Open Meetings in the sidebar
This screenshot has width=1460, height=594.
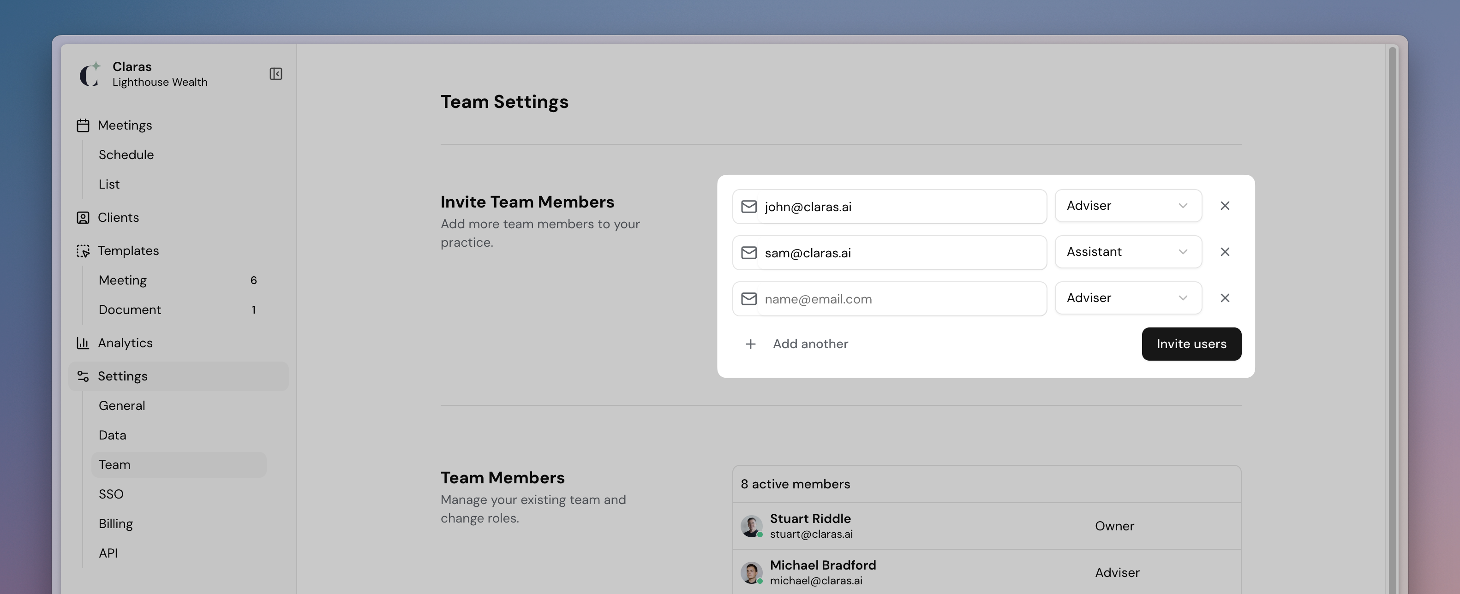179,125
